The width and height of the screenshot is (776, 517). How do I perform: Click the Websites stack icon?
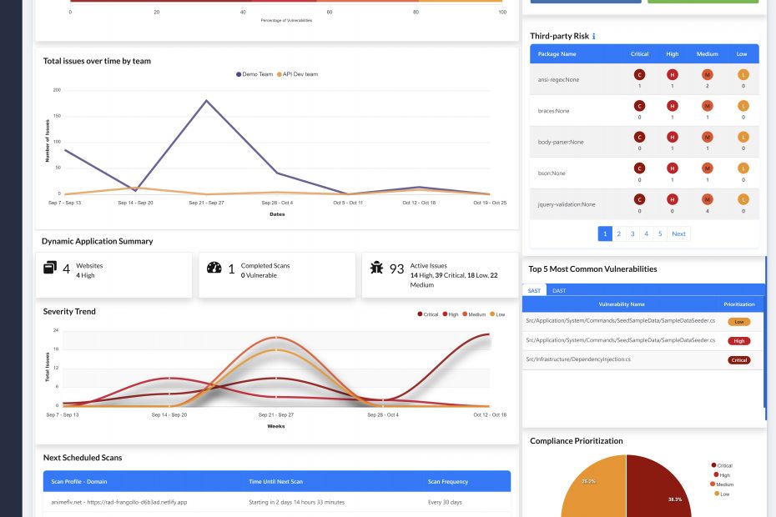point(50,269)
